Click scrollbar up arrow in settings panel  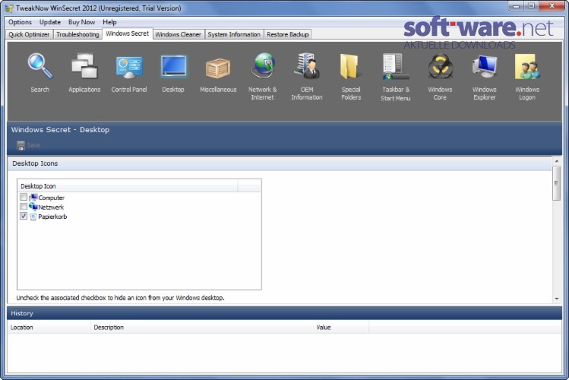tap(557, 161)
